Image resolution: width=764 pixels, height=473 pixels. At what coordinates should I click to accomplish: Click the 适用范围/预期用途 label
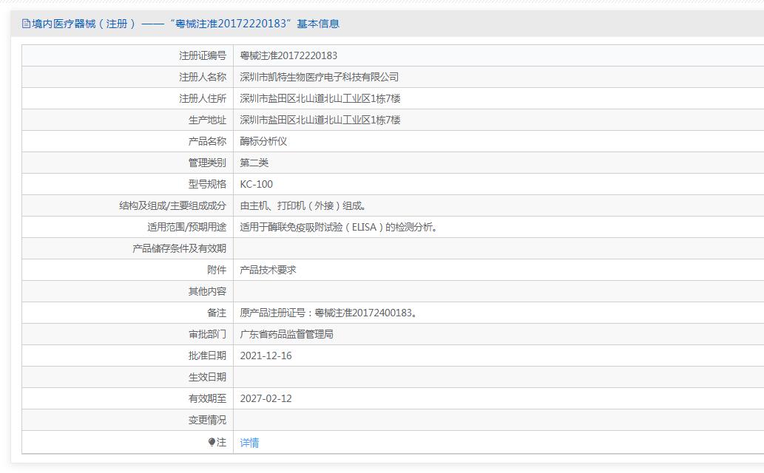tap(187, 227)
